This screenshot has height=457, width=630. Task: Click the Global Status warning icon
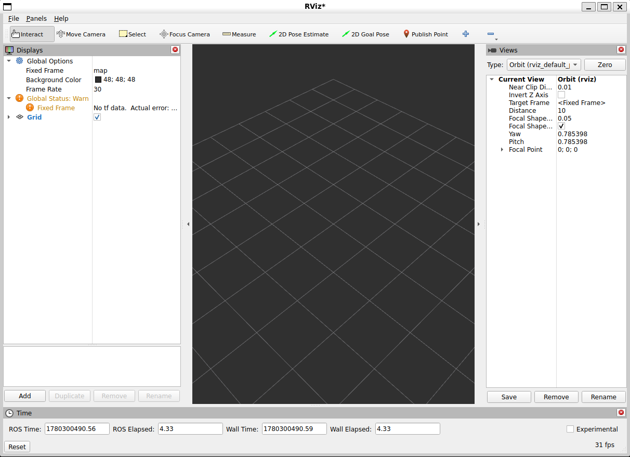point(20,98)
